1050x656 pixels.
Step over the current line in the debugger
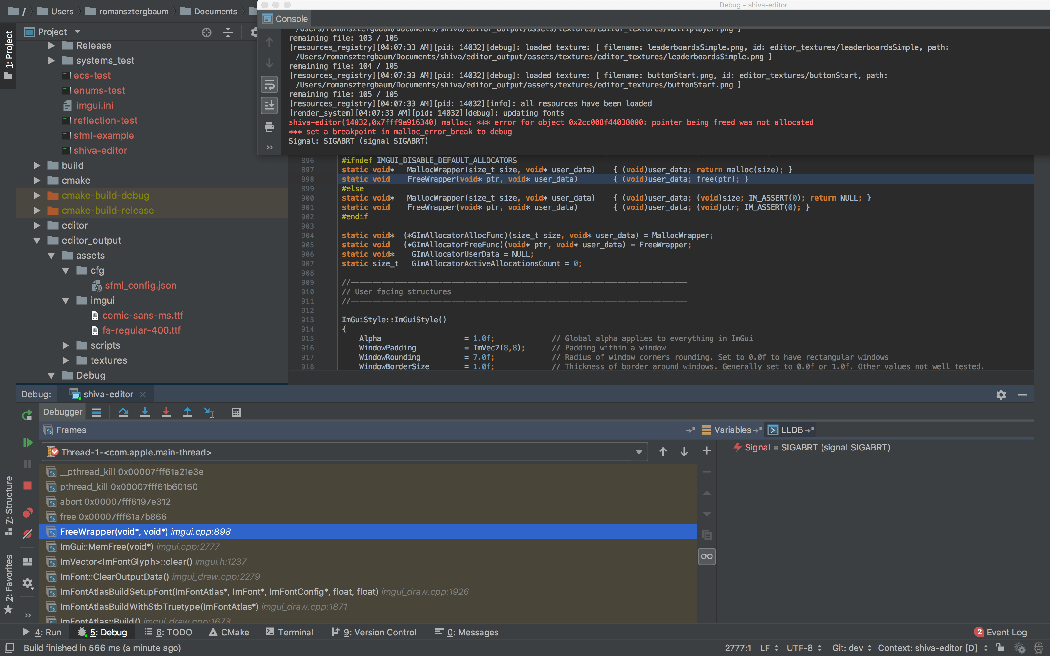(x=124, y=412)
